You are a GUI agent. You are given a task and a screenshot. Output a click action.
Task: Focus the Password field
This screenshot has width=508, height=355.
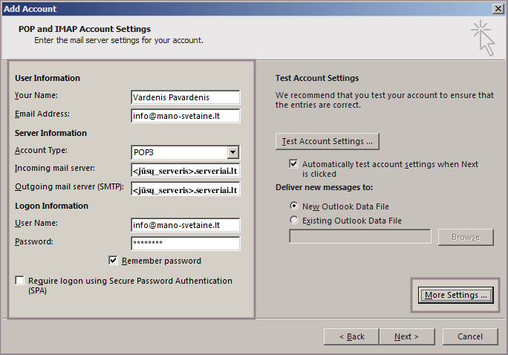pyautogui.click(x=185, y=244)
